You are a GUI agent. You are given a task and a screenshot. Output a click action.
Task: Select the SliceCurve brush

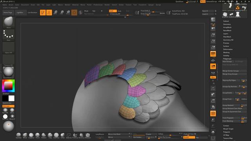click(x=81, y=136)
